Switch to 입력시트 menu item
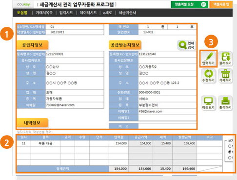237x180 pixels. (66, 13)
